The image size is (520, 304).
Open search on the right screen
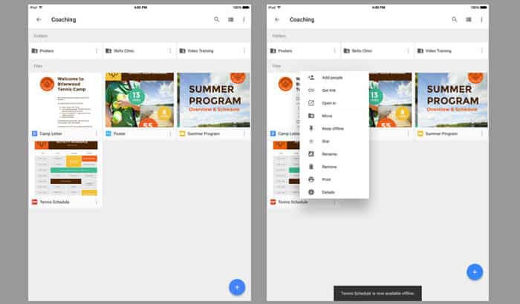[455, 19]
